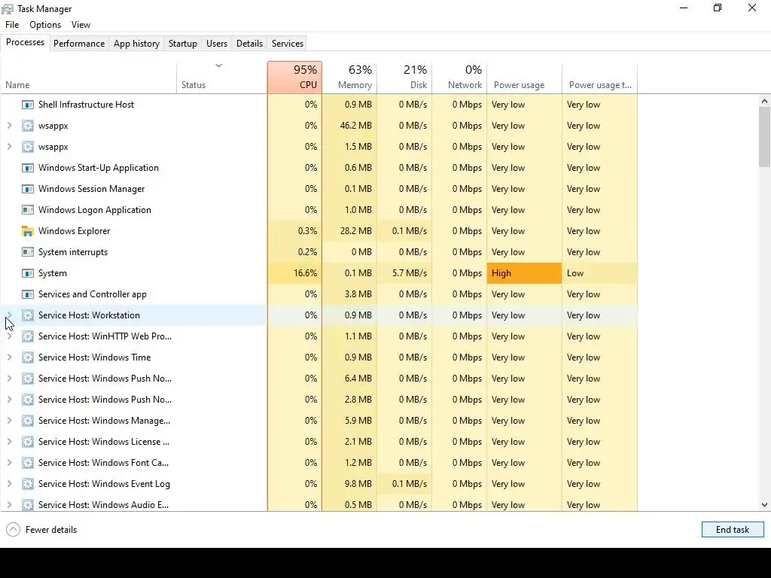Sort processes by the CPU column
The width and height of the screenshot is (771, 578).
tap(295, 78)
